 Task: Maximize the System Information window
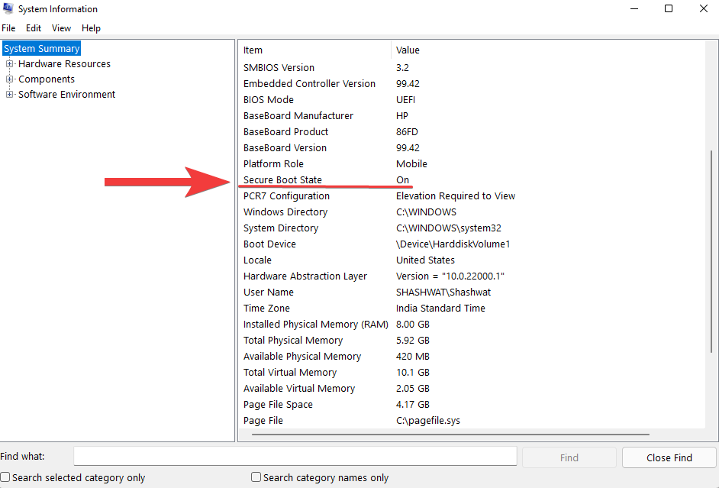click(669, 9)
